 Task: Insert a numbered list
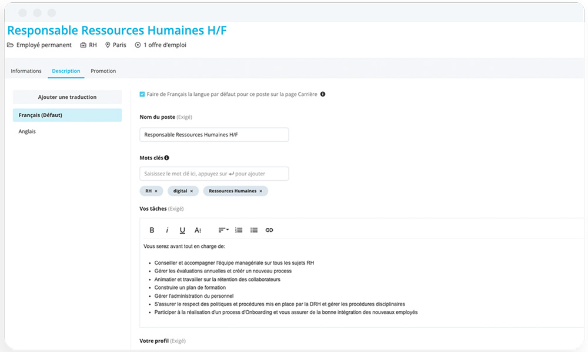tap(239, 230)
